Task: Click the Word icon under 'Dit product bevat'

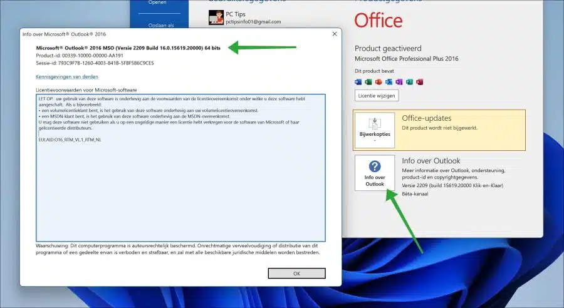Action: tap(358, 82)
